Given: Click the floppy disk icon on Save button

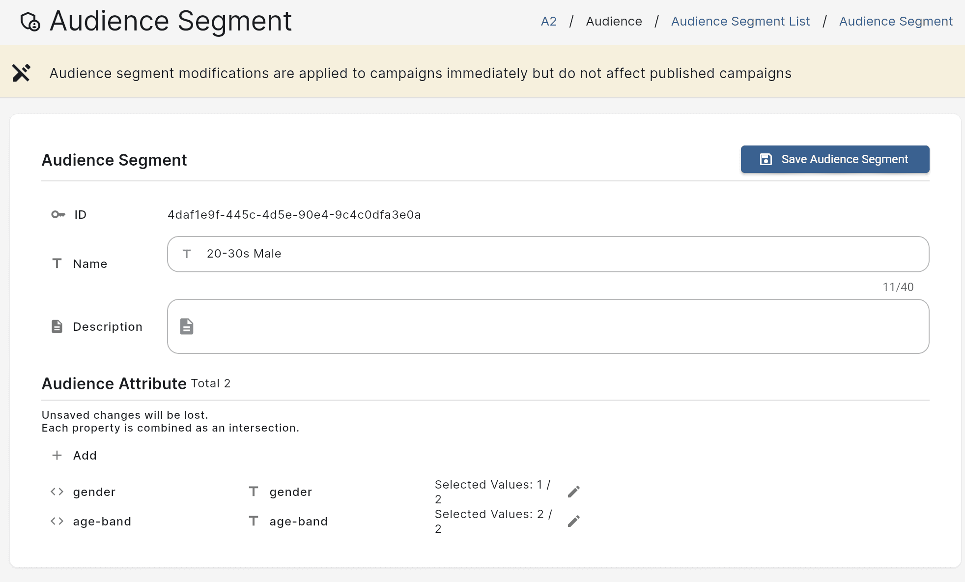Looking at the screenshot, I should 766,159.
